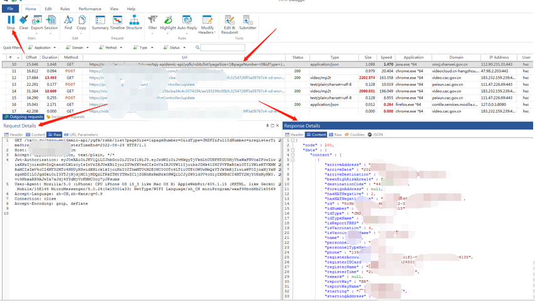Viewport: 535px width, 301px height.
Task: Open Response Details Raw tab
Action: coord(335,135)
